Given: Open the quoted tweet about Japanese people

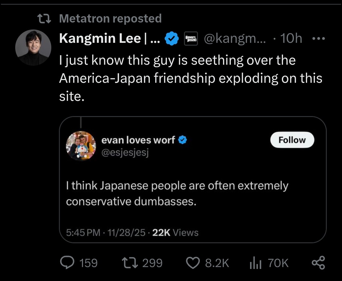Looking at the screenshot, I should (177, 193).
